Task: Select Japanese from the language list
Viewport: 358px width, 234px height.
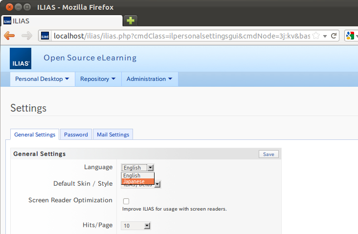Action: pyautogui.click(x=137, y=181)
